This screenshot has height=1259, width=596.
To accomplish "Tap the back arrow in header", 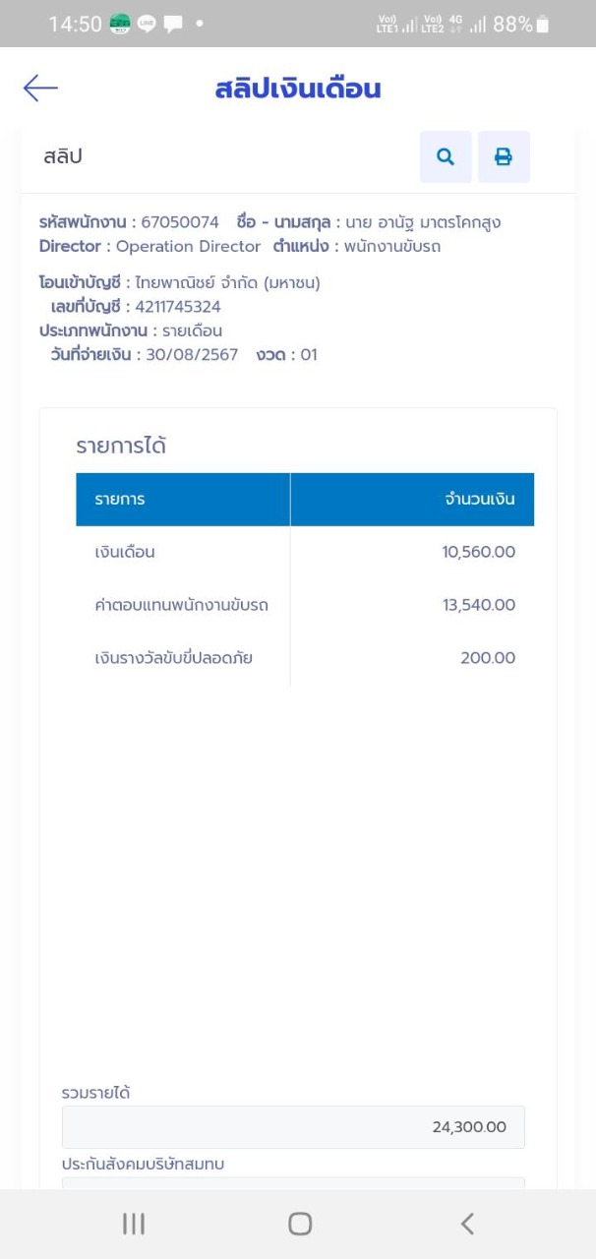I will [40, 89].
